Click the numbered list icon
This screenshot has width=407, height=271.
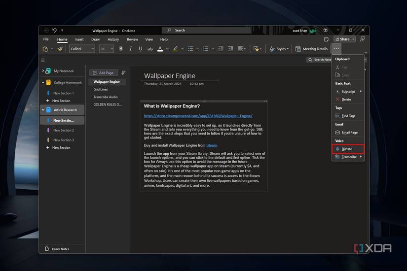click(206, 49)
